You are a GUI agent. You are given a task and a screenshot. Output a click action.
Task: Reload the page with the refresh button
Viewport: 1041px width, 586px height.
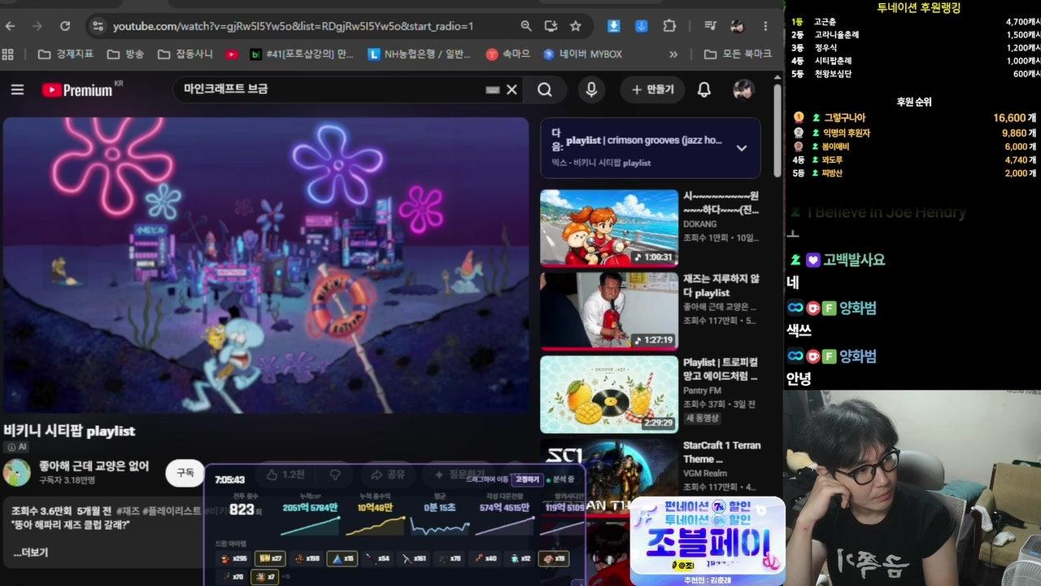tap(65, 26)
